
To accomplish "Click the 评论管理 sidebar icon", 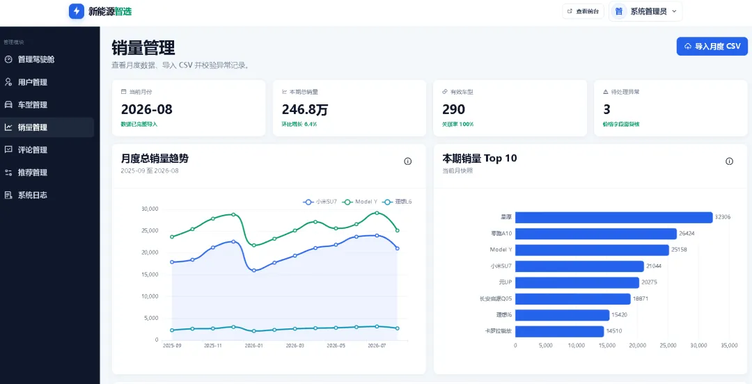I will tap(8, 150).
